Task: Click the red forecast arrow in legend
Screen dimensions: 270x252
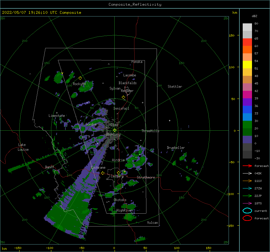Action: point(247,166)
